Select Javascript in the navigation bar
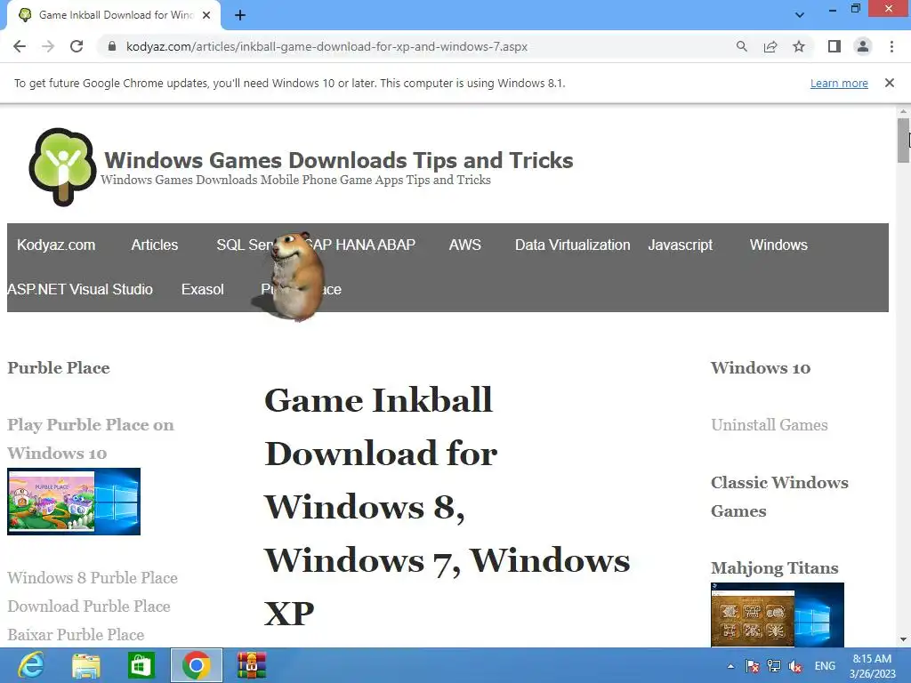 [x=681, y=245]
